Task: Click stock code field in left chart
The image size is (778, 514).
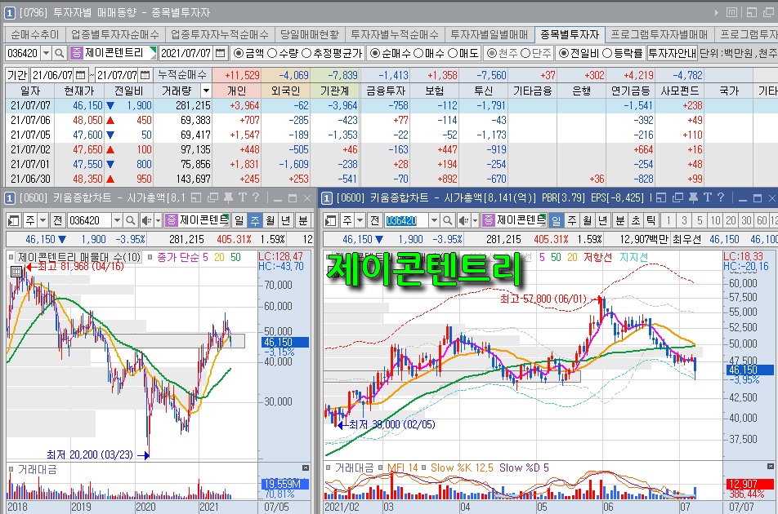Action: [89, 220]
